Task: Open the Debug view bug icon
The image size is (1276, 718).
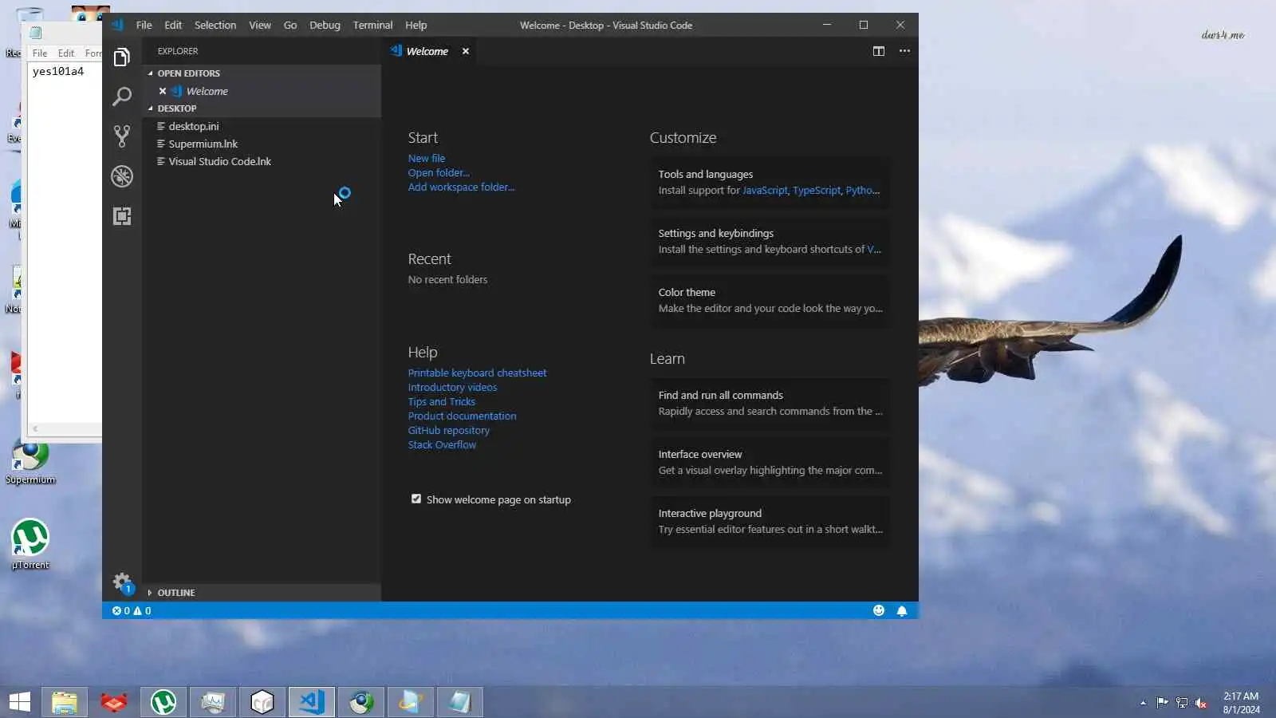Action: (122, 176)
